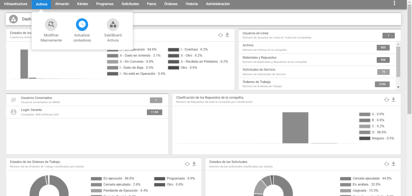
Task: Refresh Clasificación de los Repuestos chart
Action: pyautogui.click(x=387, y=100)
